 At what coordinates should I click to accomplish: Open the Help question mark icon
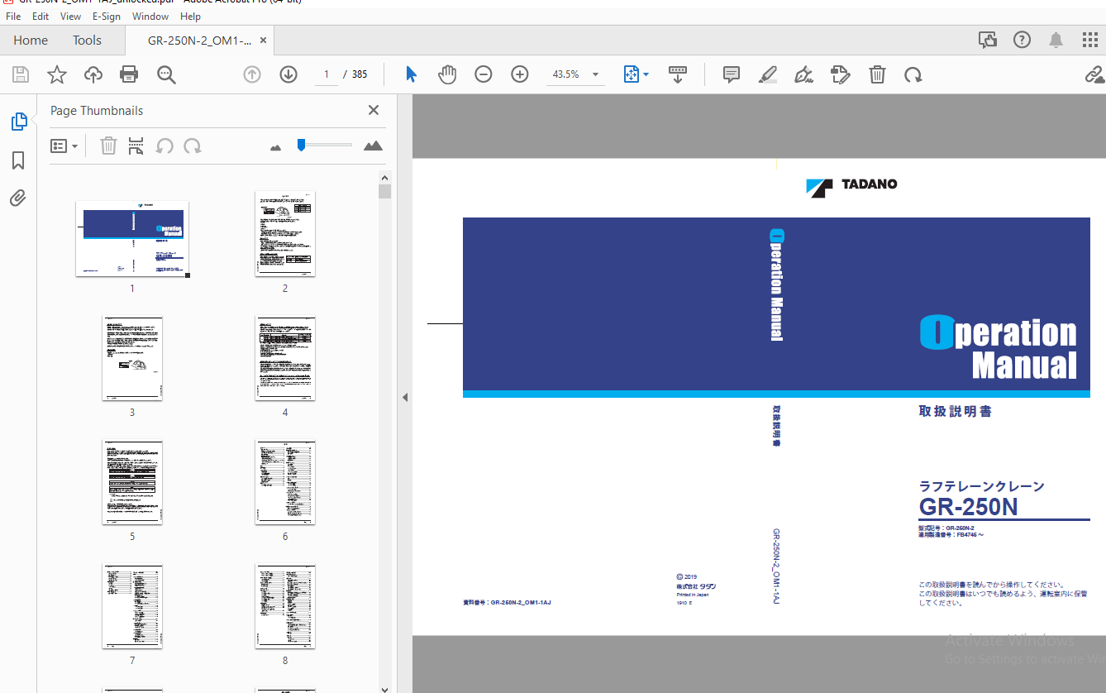[1022, 40]
